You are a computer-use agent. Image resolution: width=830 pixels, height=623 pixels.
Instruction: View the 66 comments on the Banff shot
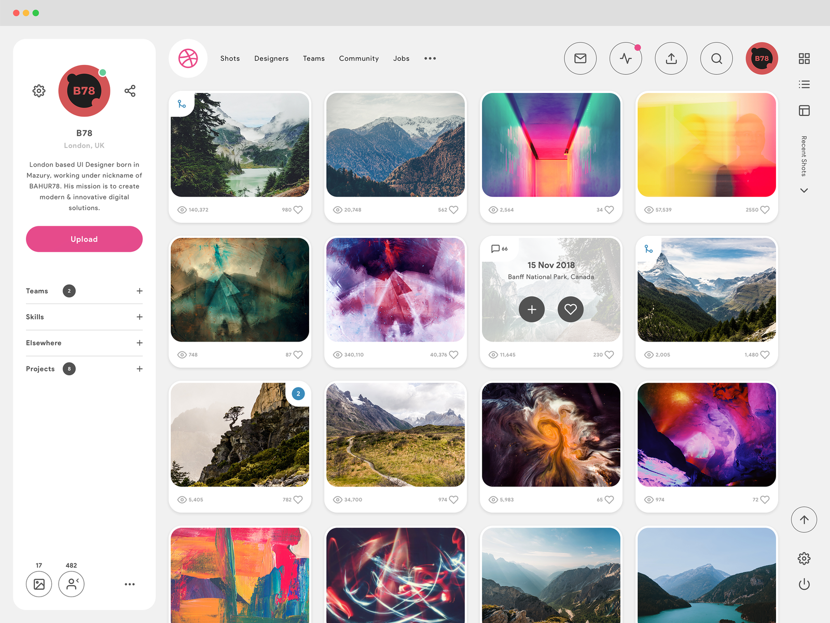[x=499, y=249]
